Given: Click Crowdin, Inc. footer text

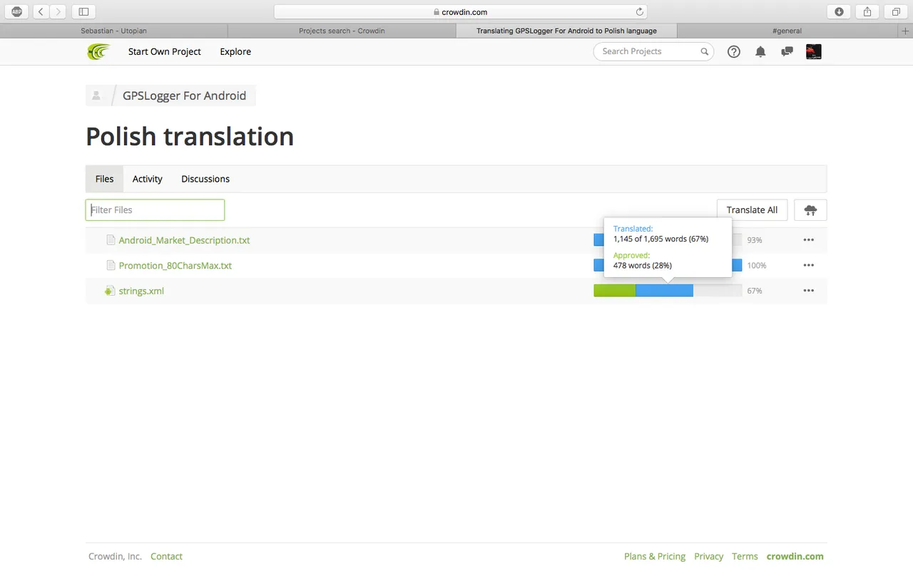Looking at the screenshot, I should [115, 556].
